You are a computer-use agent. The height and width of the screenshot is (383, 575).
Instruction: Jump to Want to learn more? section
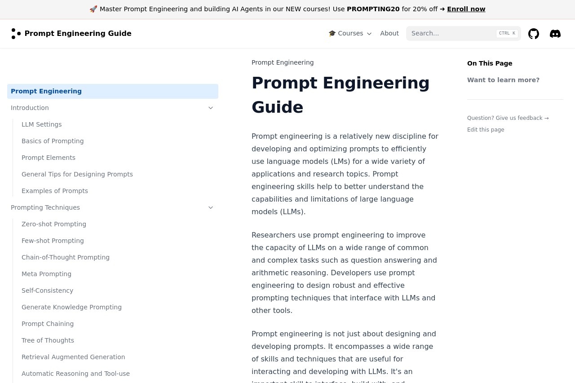503,80
